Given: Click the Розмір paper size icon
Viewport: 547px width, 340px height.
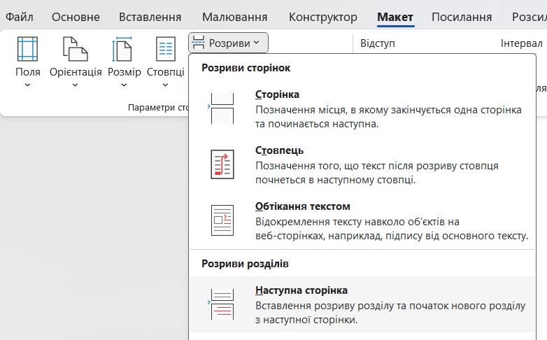Looking at the screenshot, I should point(124,50).
